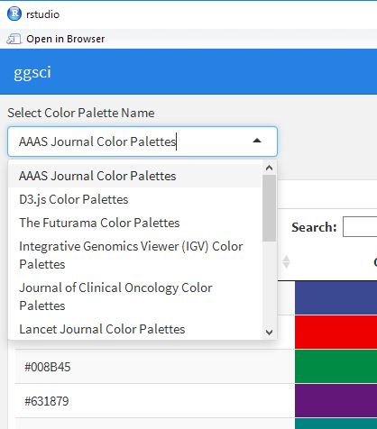Image resolution: width=377 pixels, height=429 pixels.
Task: Select Integrative Genomics Viewer (IGV) palettes option
Action: coord(135,255)
